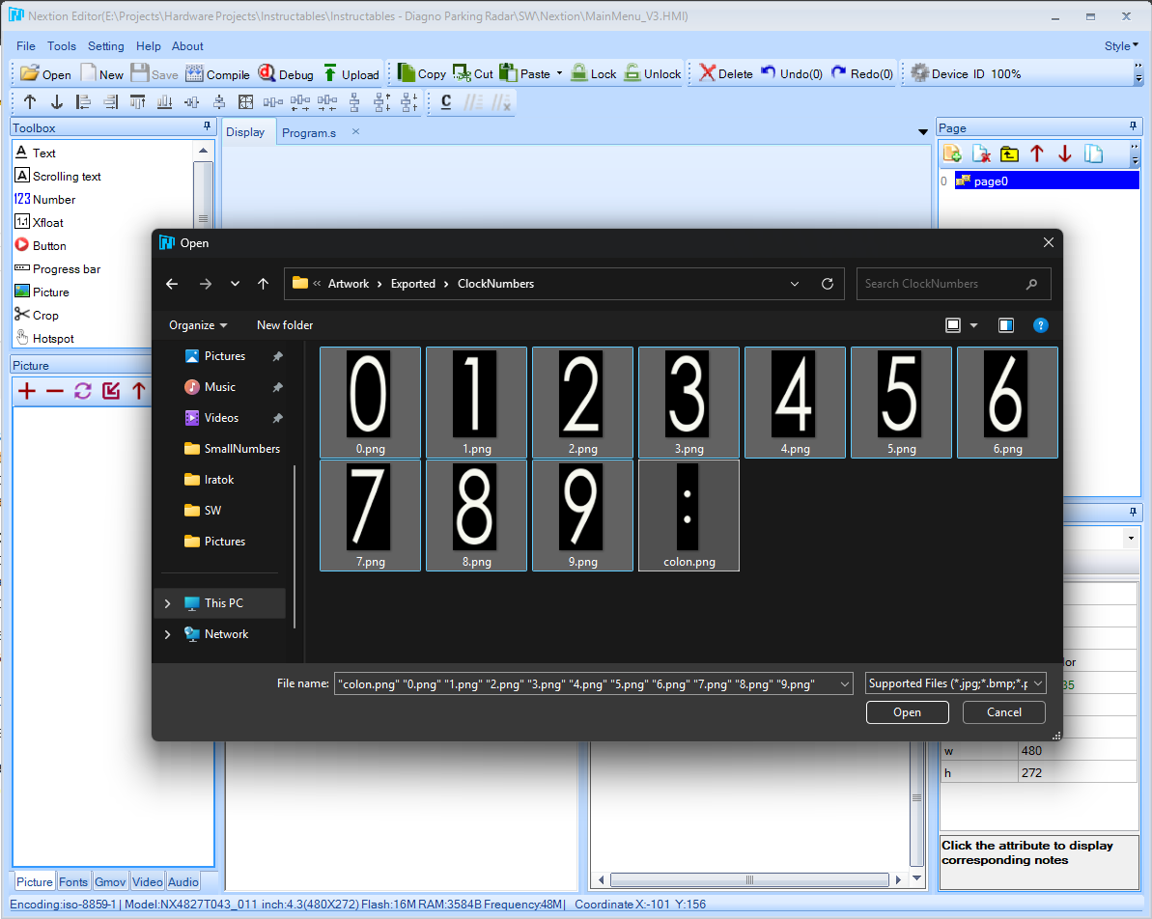Click the Open button in dialog
This screenshot has width=1152, height=919.
(x=908, y=712)
